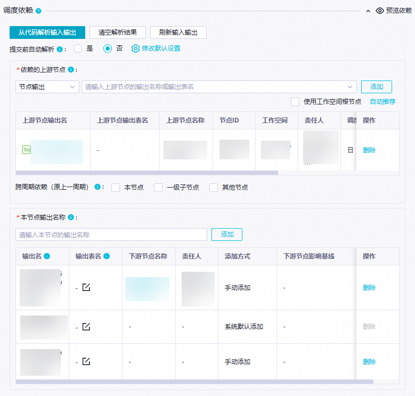Click upstream table horizontal scrollbar
415x396 pixels.
pos(147,173)
